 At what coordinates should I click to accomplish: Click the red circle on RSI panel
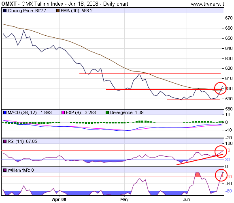(x=221, y=151)
